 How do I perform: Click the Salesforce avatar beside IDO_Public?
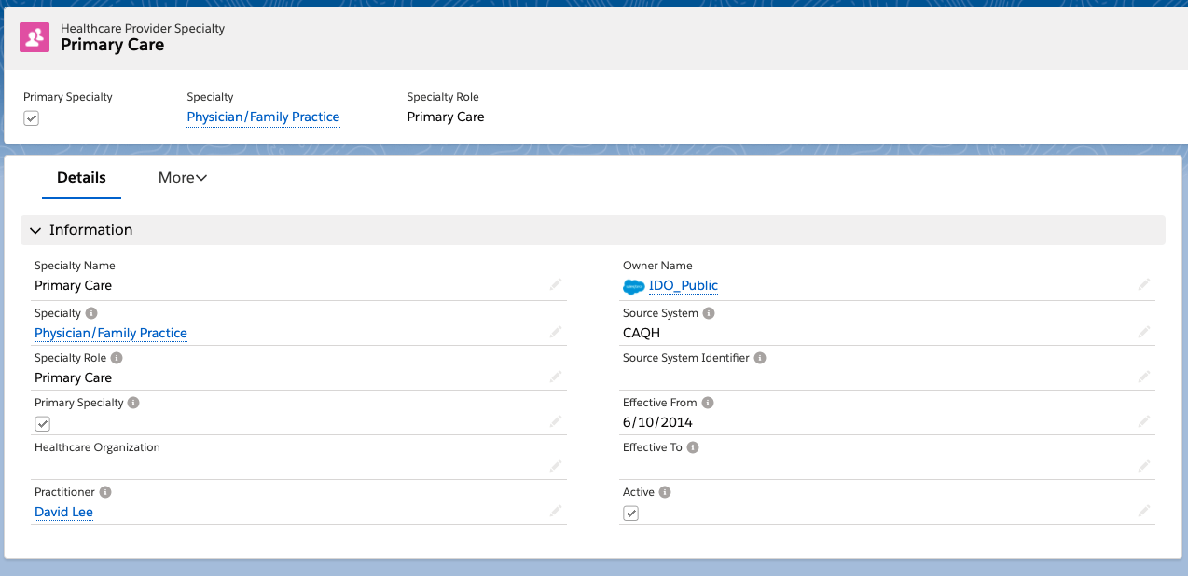tap(633, 286)
